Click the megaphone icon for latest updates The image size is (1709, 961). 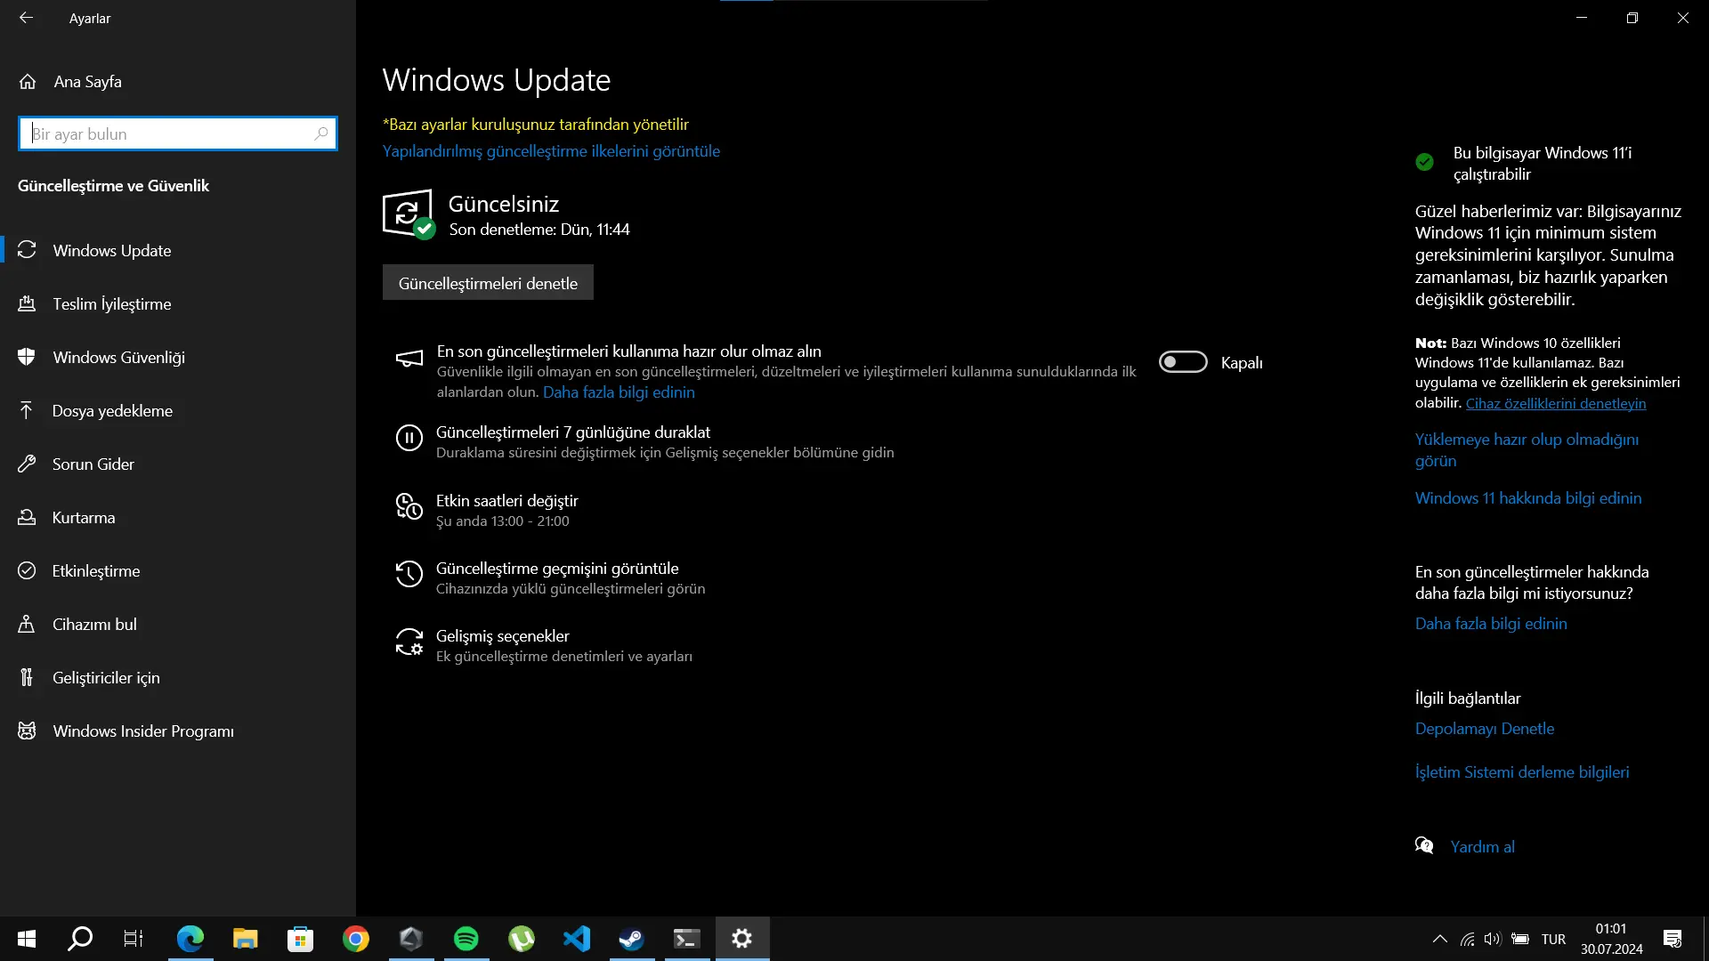(409, 359)
